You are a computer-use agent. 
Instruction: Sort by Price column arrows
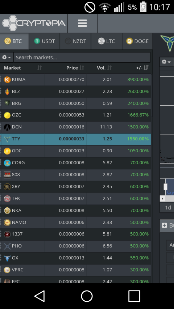tap(82, 68)
